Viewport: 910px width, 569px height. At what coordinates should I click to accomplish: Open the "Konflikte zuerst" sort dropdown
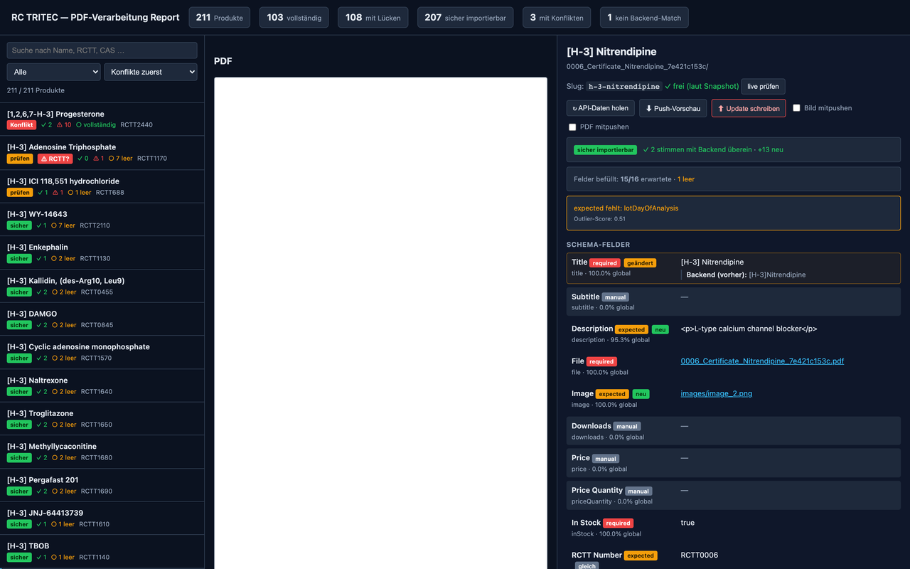tap(151, 72)
